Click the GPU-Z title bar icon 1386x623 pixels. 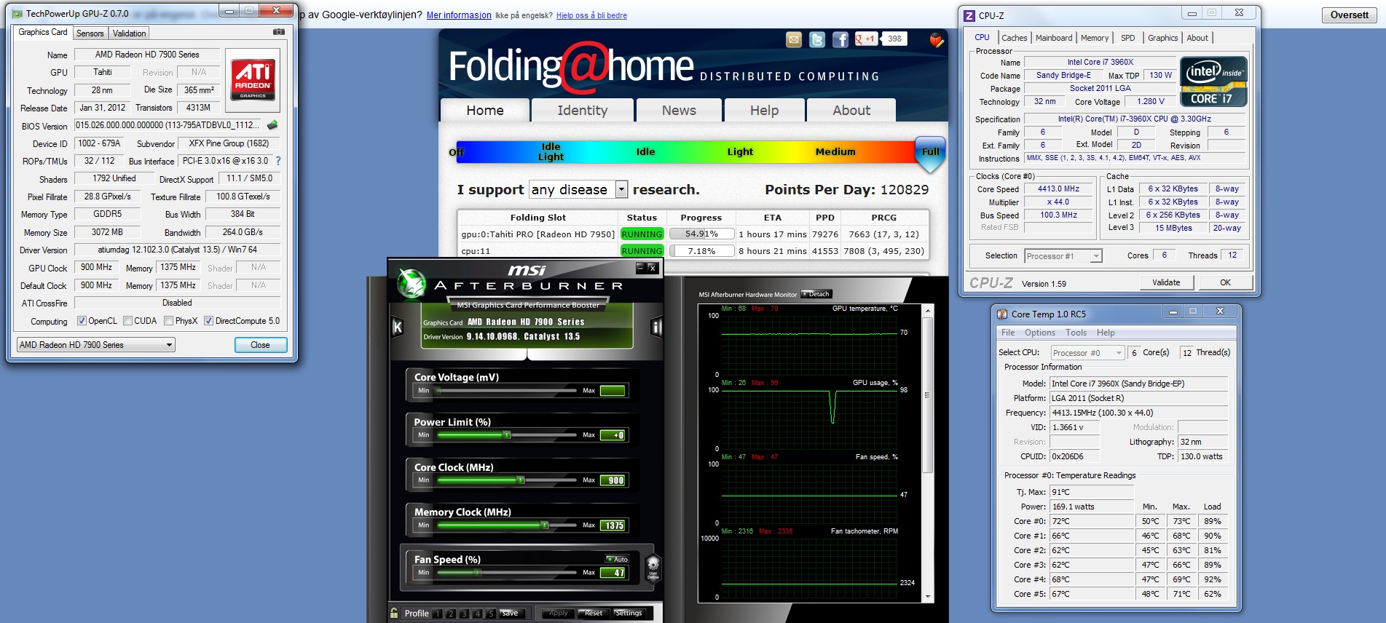coord(17,13)
